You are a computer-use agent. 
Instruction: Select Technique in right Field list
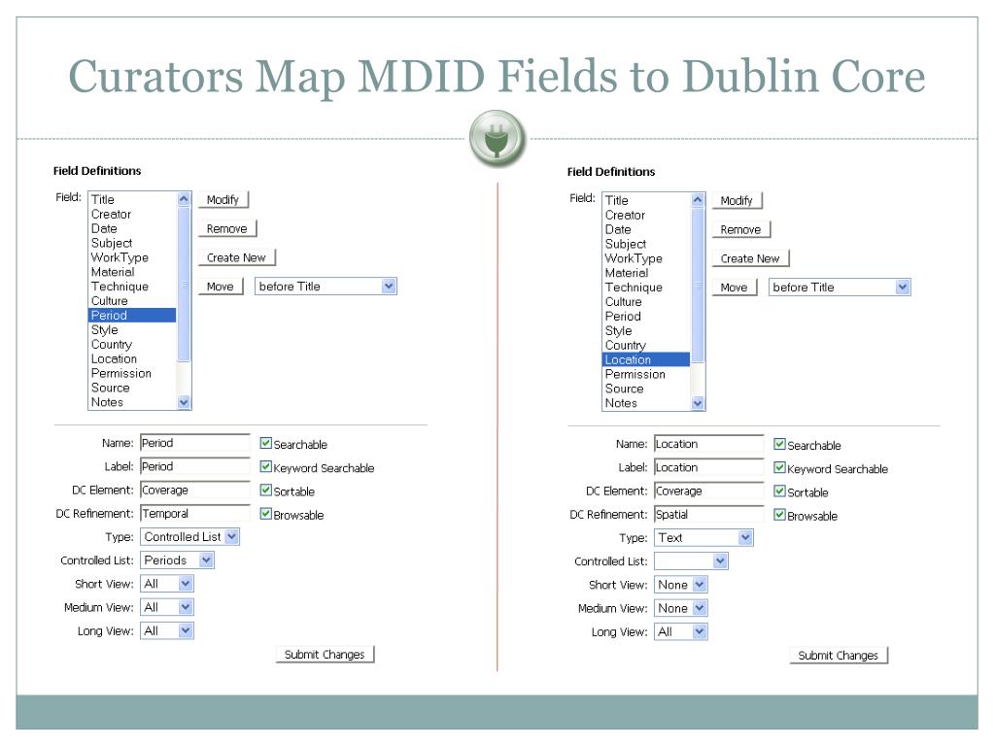point(646,288)
